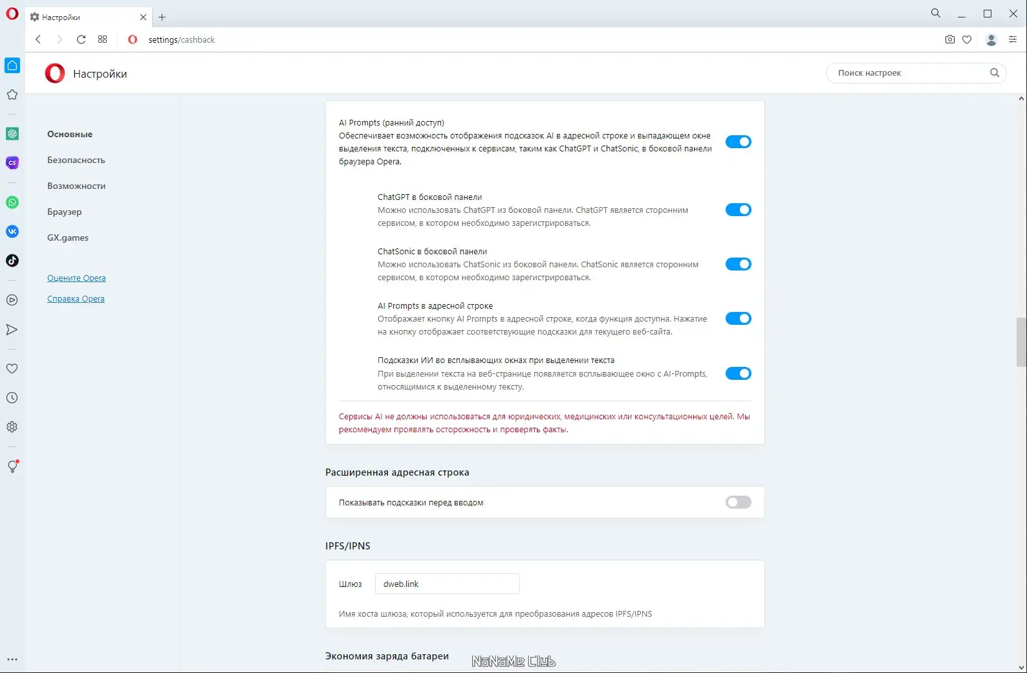
Task: Open the Opera main menu logo
Action: click(x=12, y=13)
